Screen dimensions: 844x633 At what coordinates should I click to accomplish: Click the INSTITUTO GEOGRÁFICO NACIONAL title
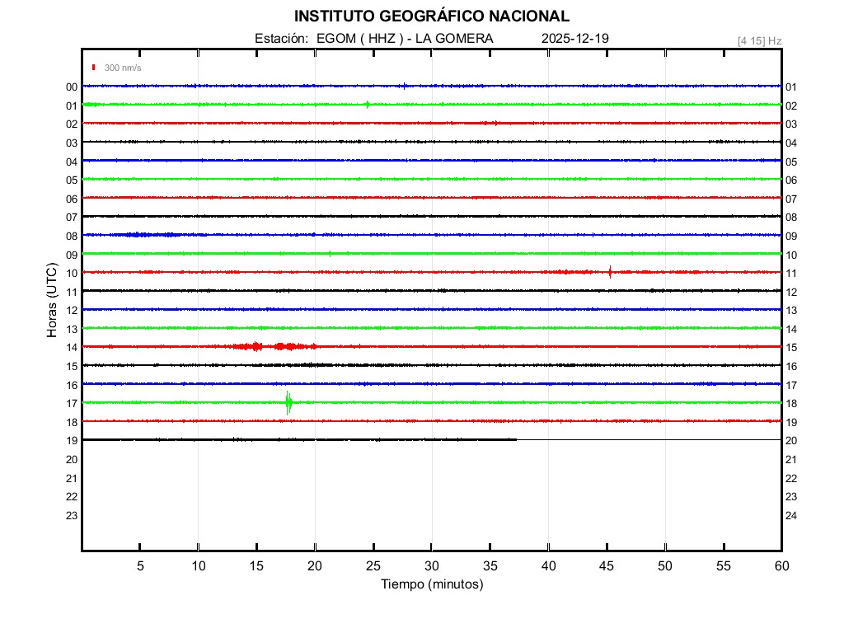[x=431, y=16]
